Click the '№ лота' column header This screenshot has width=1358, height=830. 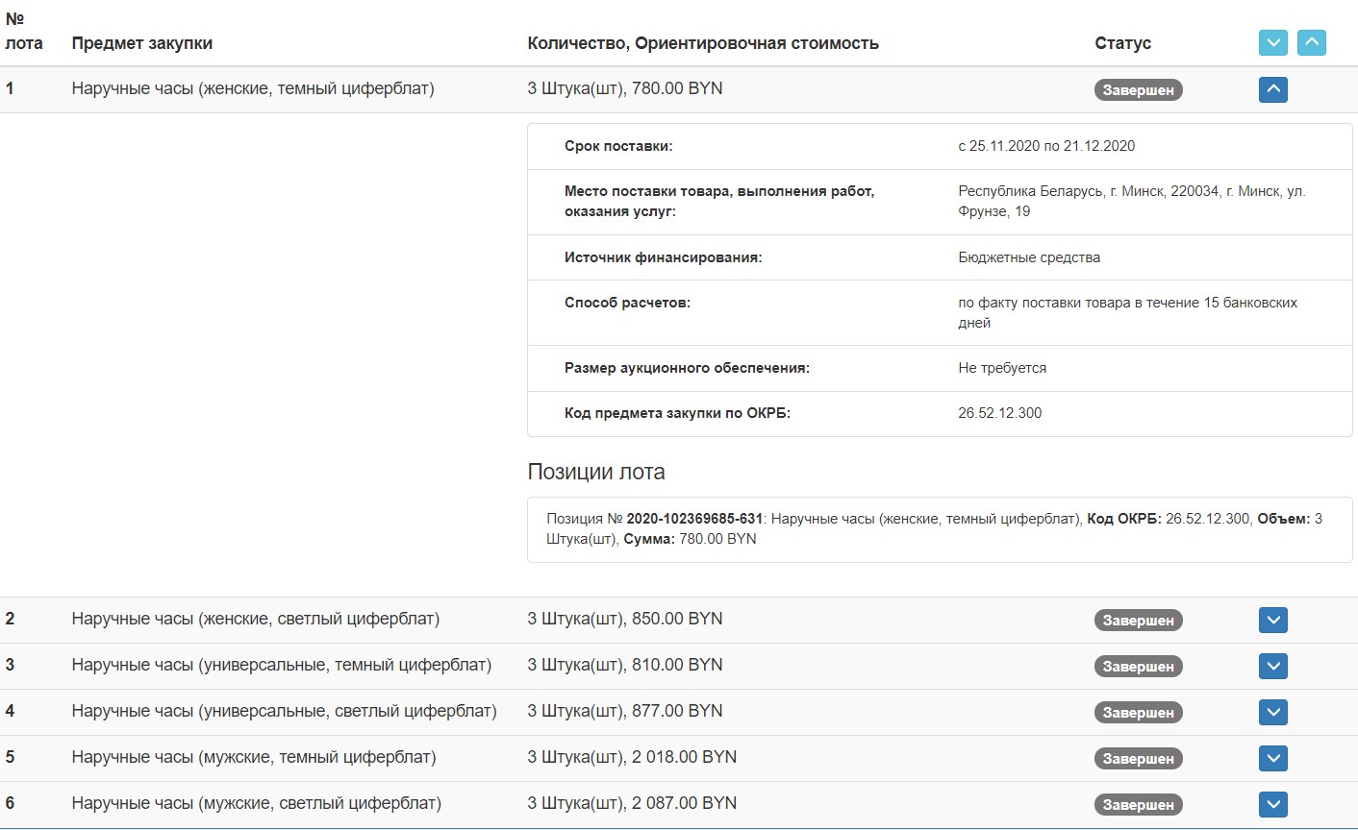[24, 31]
